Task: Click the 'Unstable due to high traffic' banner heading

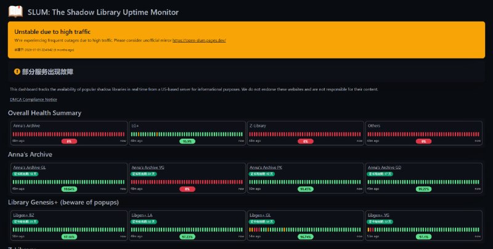Action: (x=52, y=32)
